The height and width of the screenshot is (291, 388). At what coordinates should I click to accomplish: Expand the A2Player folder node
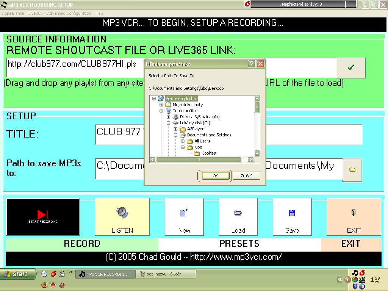tap(176, 129)
